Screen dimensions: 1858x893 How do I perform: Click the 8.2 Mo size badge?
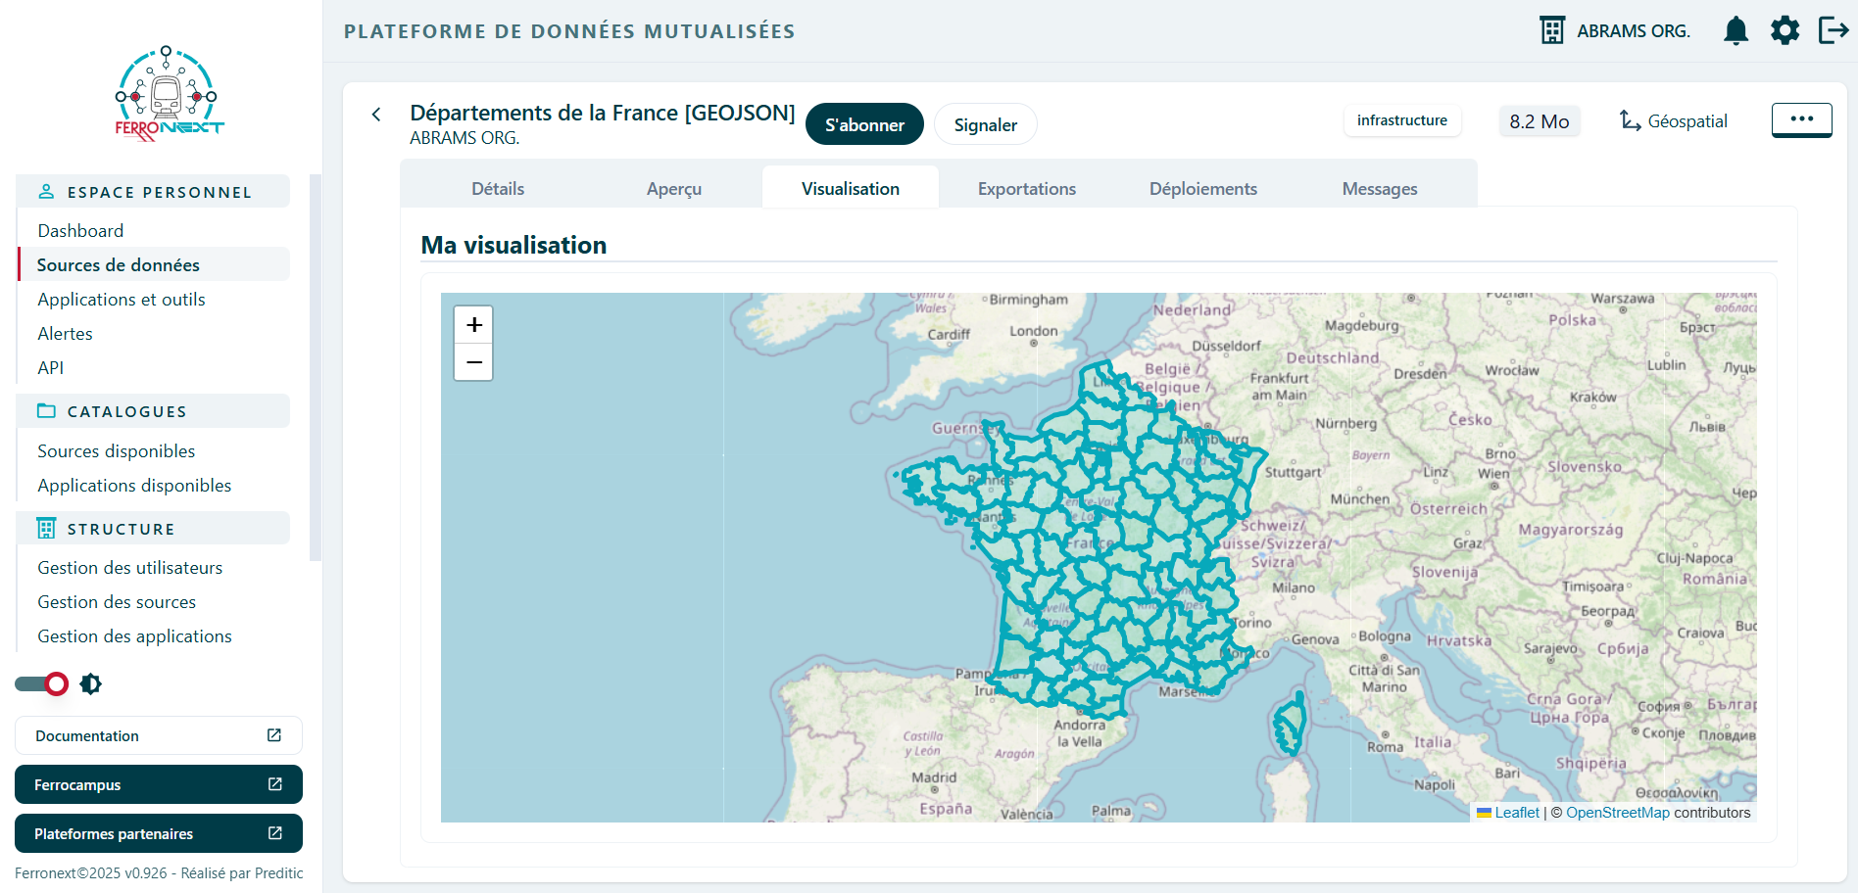pyautogui.click(x=1540, y=121)
